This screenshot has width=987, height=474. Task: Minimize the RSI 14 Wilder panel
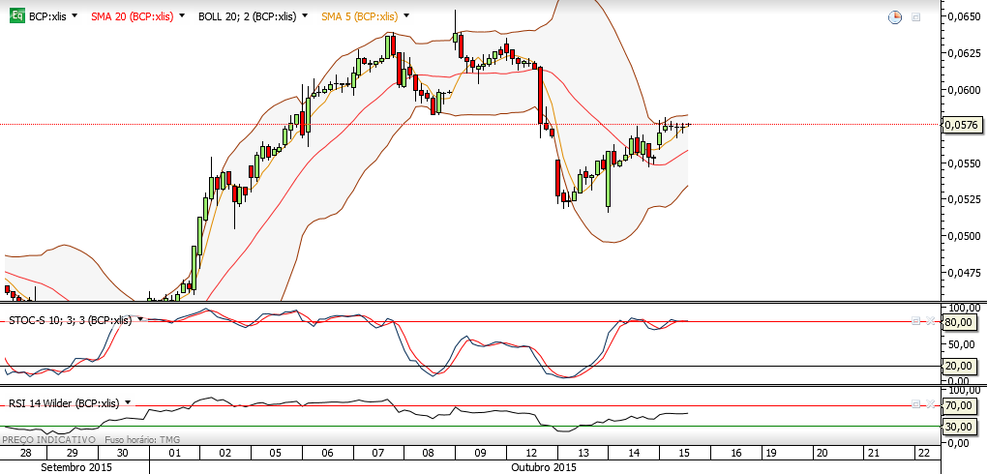(915, 403)
